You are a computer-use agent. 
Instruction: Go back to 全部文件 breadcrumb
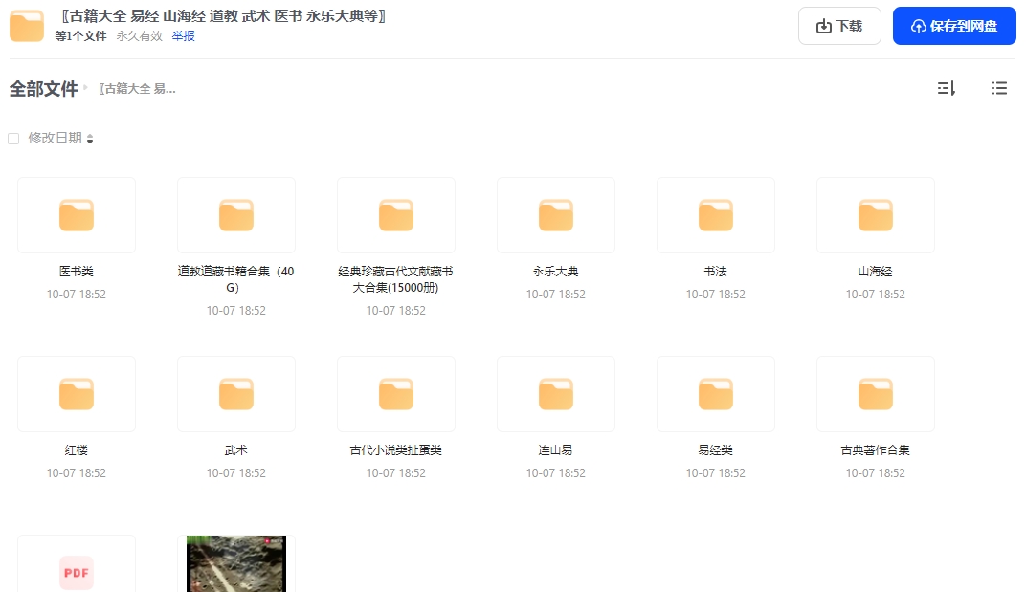(x=43, y=88)
